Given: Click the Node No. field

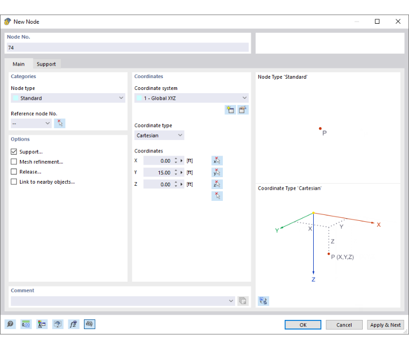Looking at the screenshot, I should click(128, 47).
